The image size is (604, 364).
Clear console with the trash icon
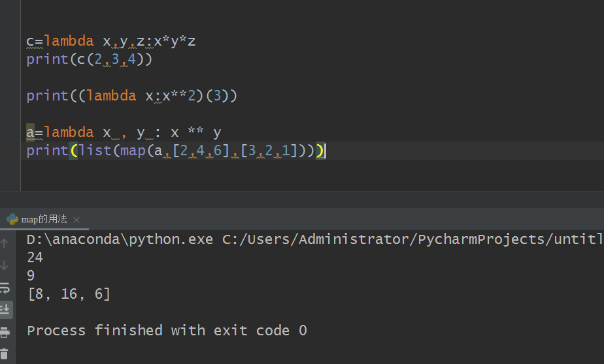[5, 354]
